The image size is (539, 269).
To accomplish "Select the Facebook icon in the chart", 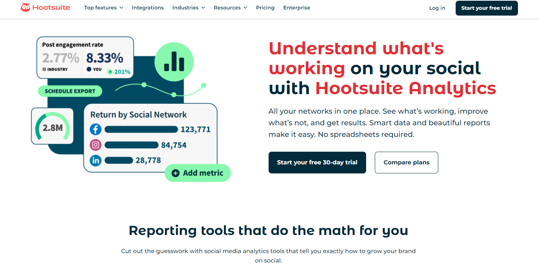I will 95,129.
